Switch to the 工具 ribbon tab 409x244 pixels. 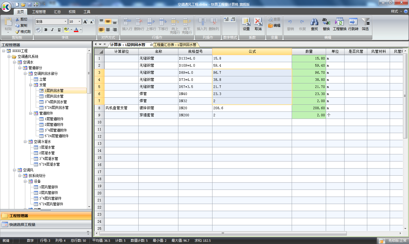coord(87,12)
